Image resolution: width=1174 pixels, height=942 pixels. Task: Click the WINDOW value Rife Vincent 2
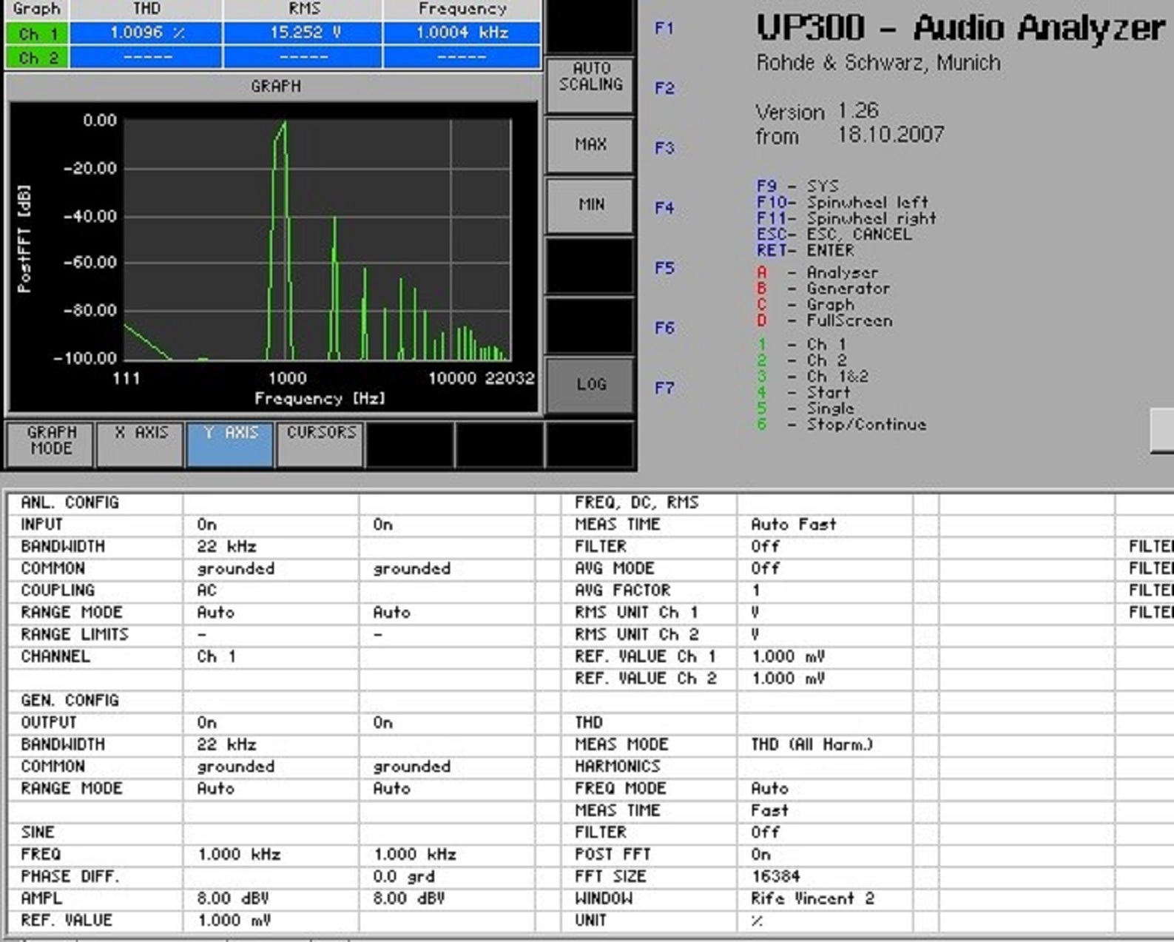[x=812, y=898]
